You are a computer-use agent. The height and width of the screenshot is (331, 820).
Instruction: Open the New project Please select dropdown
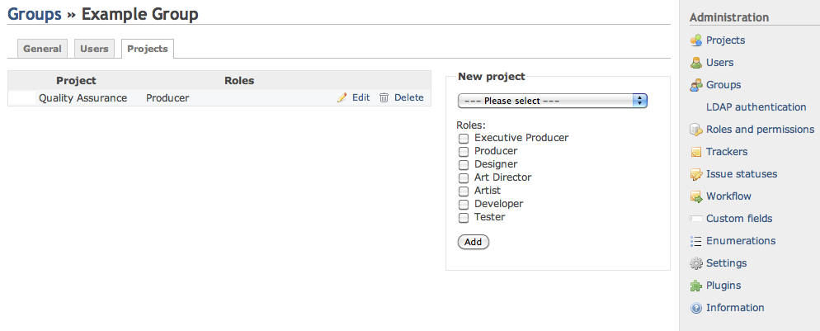(552, 101)
